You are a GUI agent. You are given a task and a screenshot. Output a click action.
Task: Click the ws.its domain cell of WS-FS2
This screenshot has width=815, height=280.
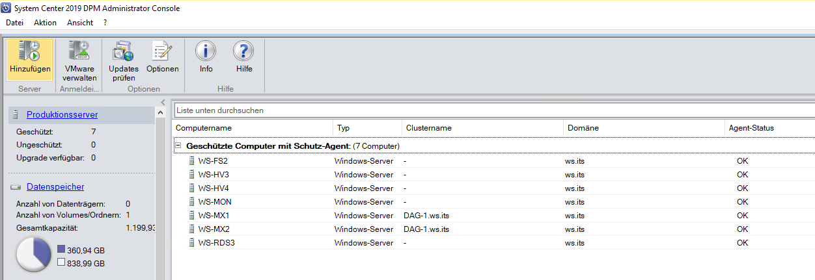tap(575, 160)
